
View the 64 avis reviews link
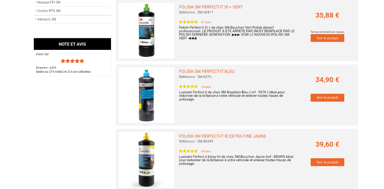[206, 151]
